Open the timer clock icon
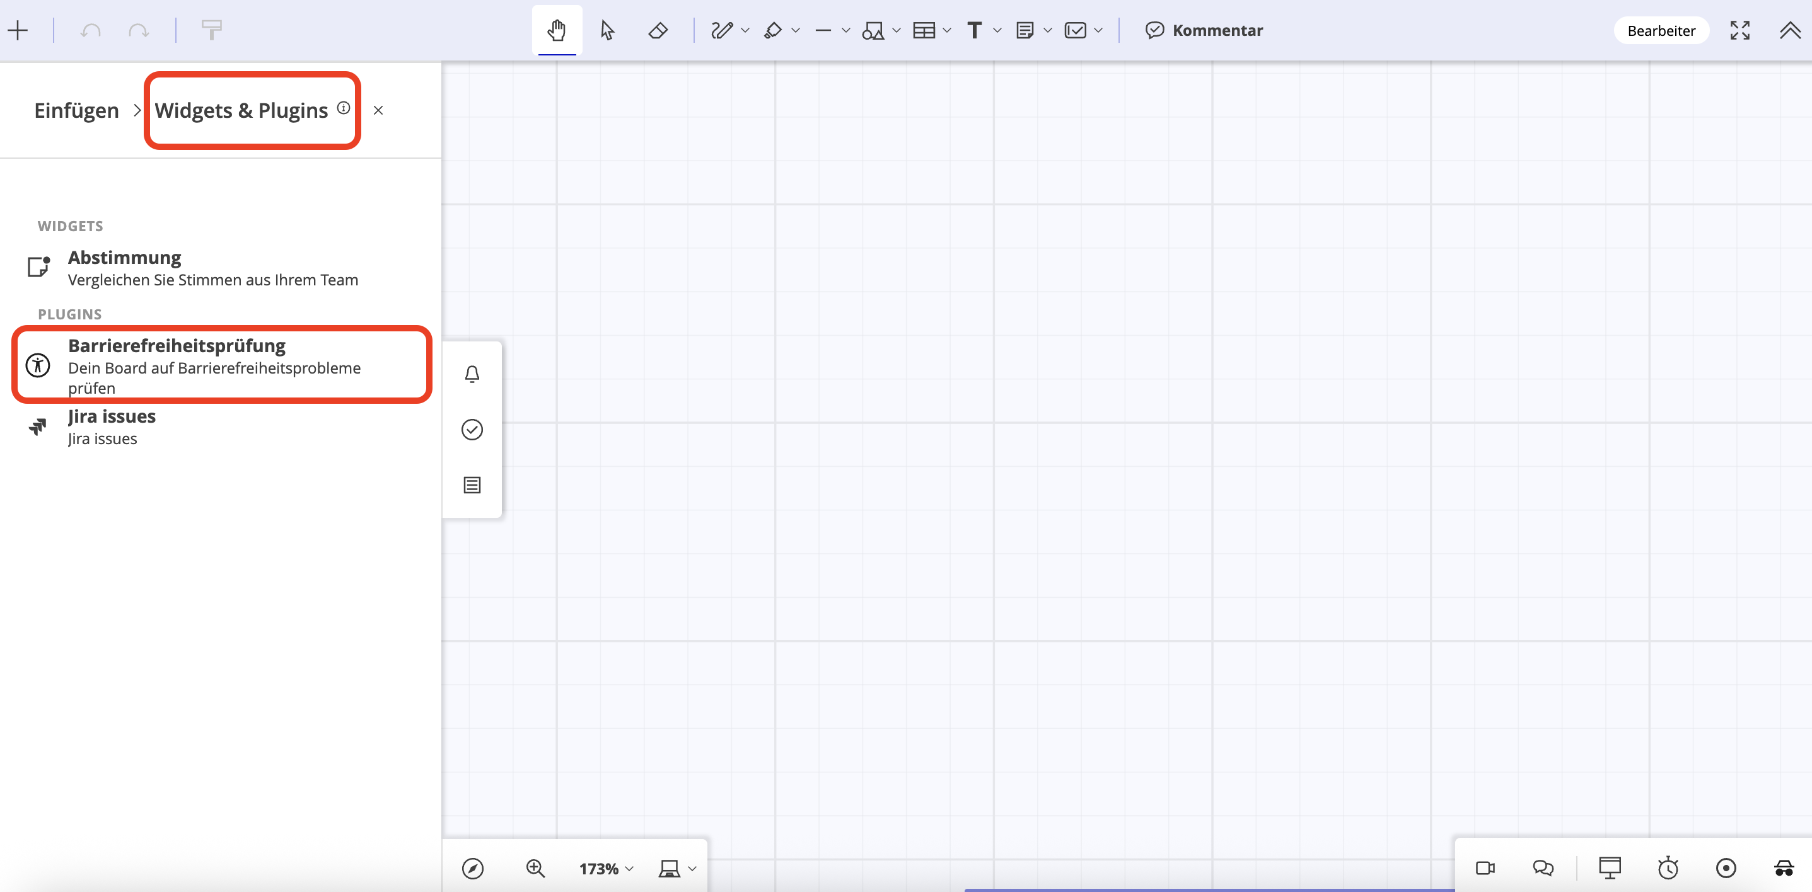 click(1668, 868)
